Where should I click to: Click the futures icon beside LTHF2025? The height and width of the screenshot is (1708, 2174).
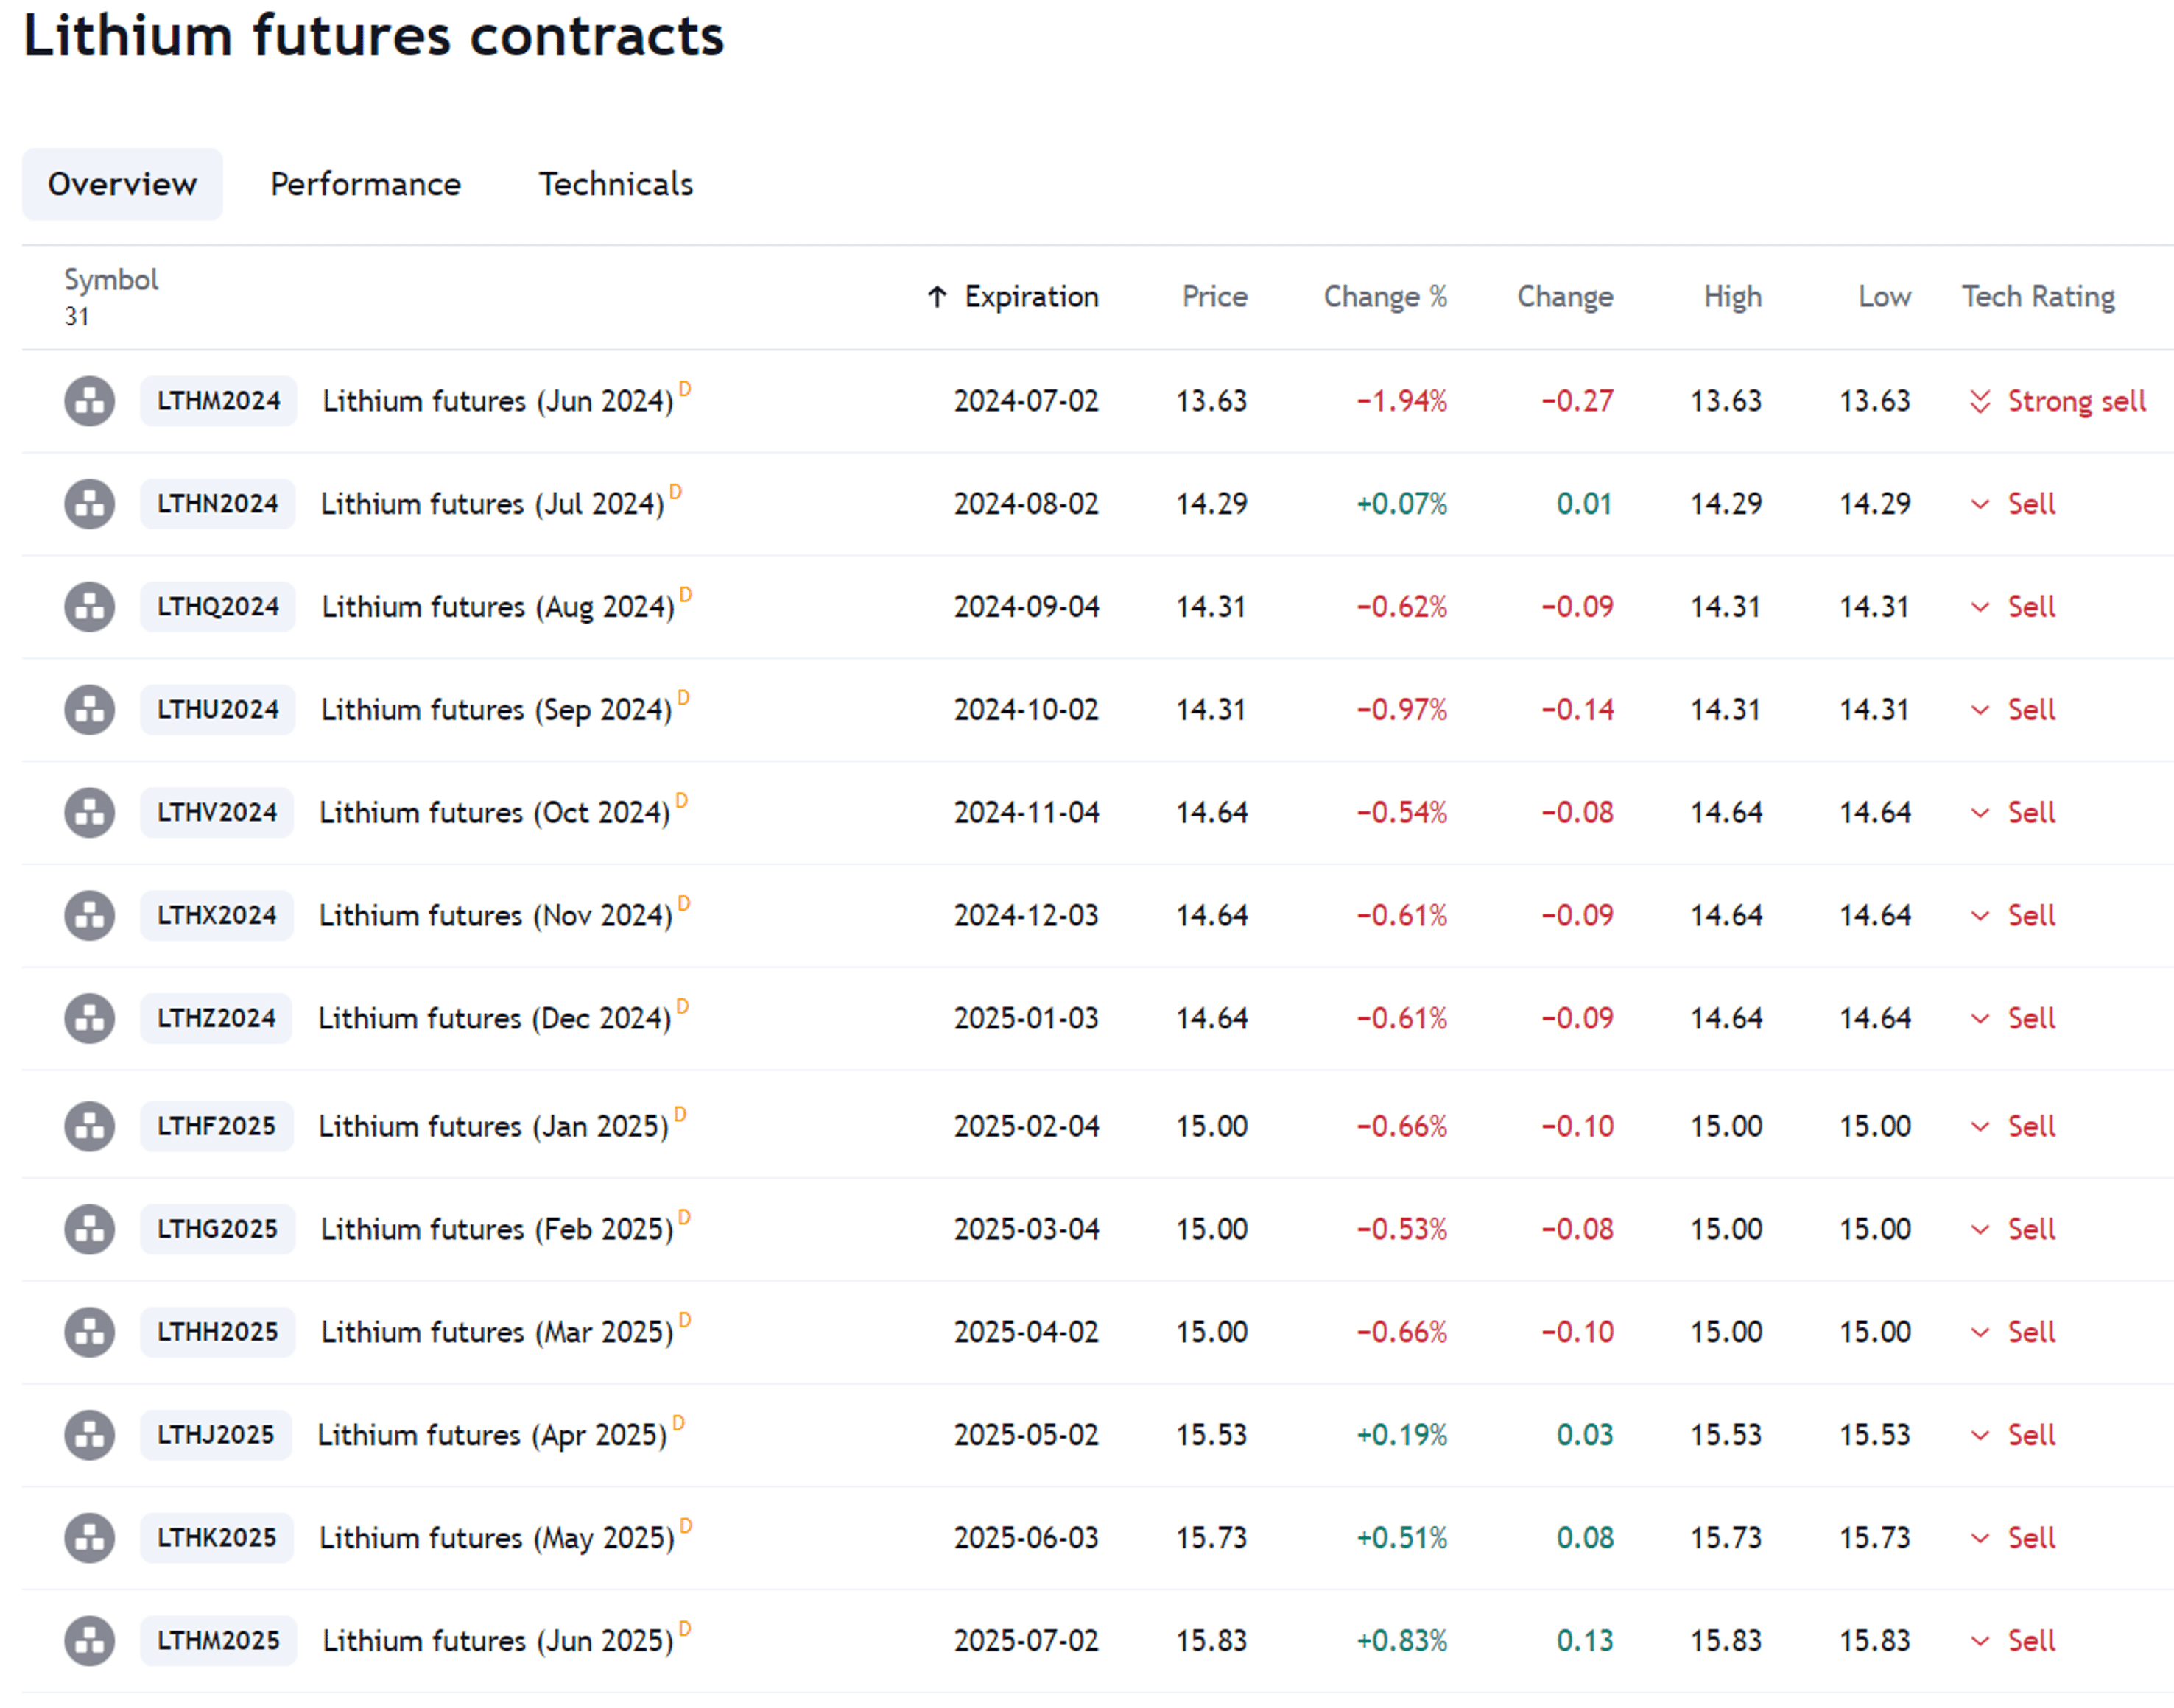coord(89,1127)
